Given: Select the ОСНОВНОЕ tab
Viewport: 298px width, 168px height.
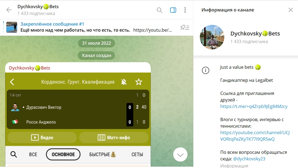Looking at the screenshot, I should [63, 154].
